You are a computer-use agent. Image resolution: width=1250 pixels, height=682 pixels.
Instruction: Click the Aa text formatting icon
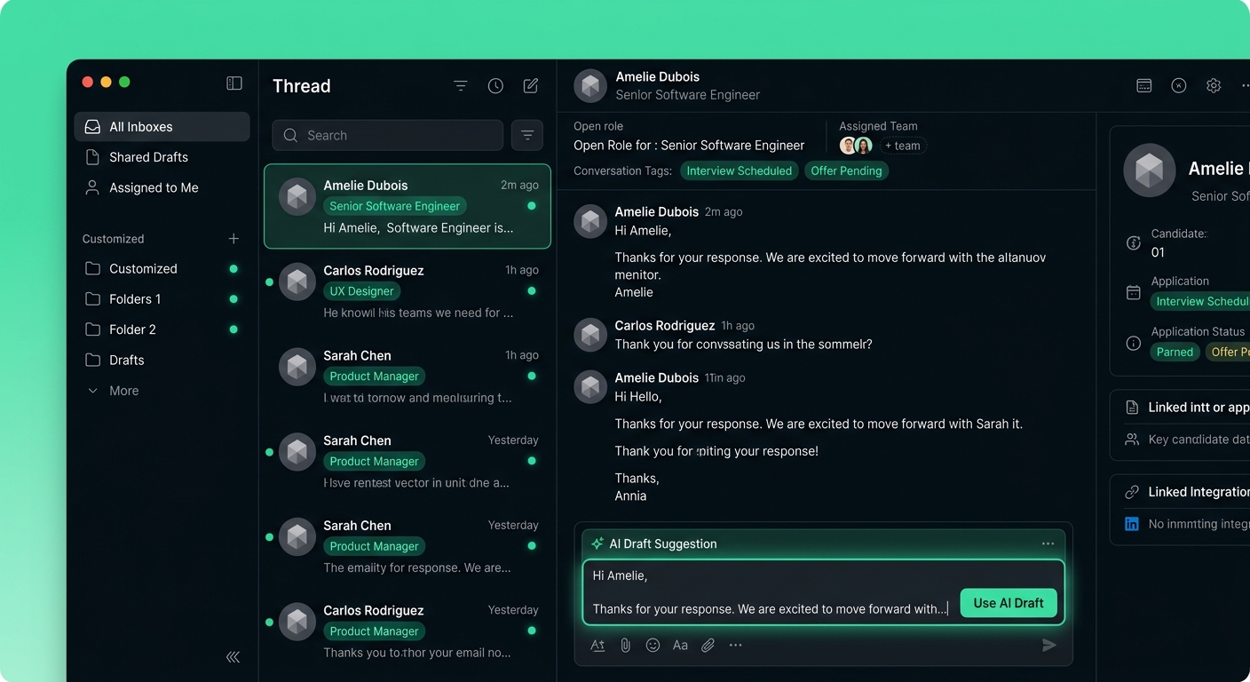click(x=680, y=646)
